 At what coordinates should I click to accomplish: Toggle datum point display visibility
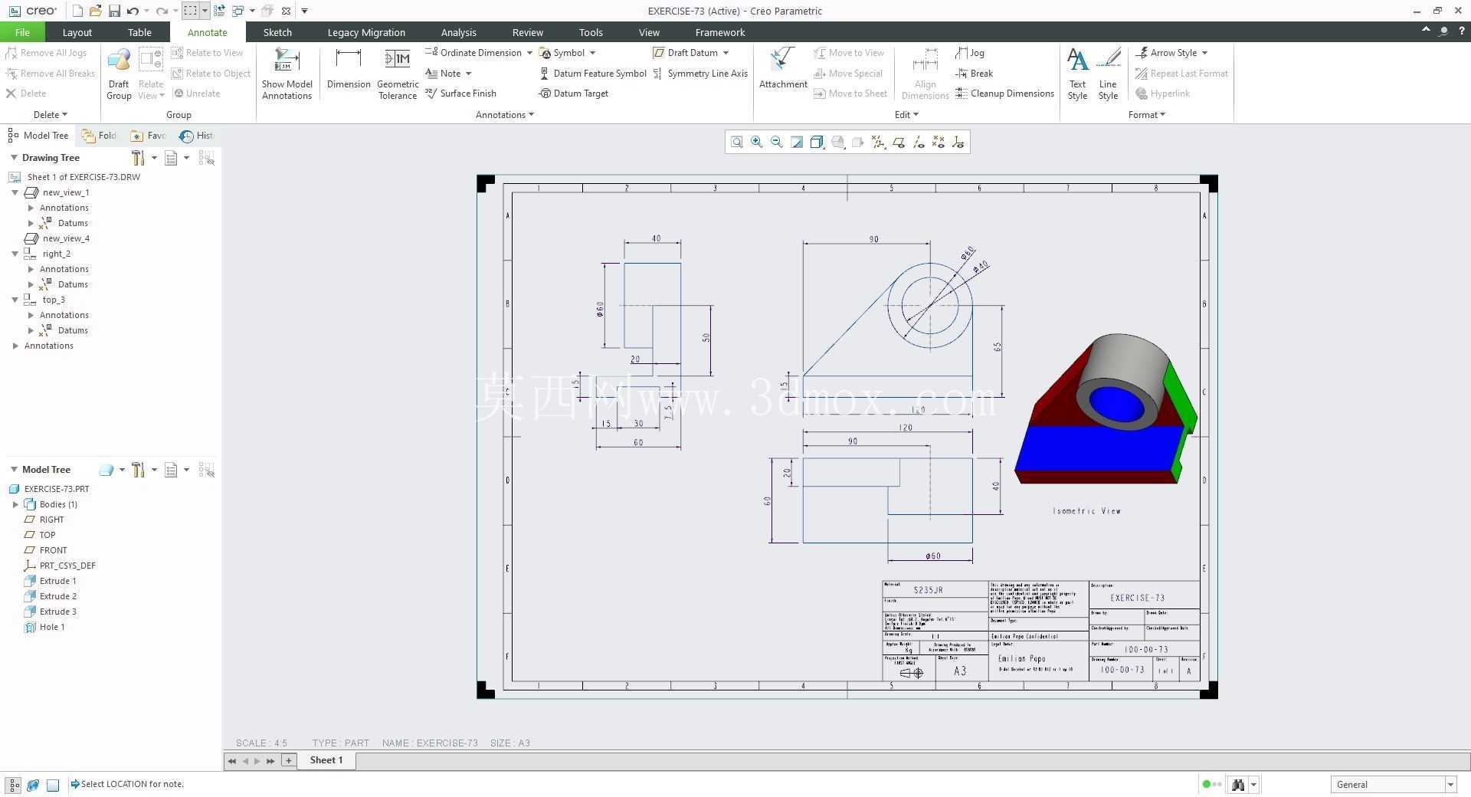pos(939,142)
